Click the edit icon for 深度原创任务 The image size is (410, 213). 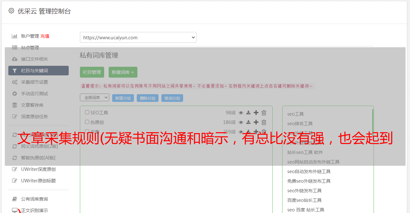[x=14, y=117]
